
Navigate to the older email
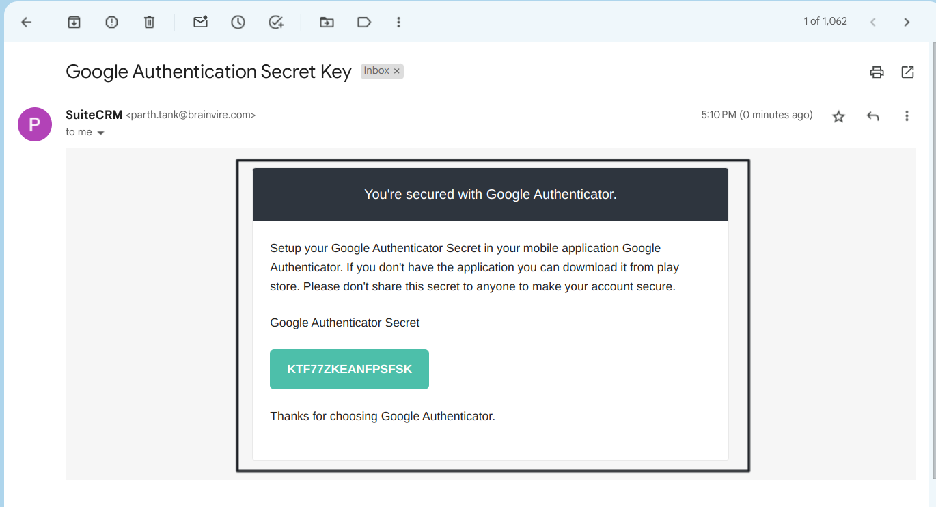[907, 21]
